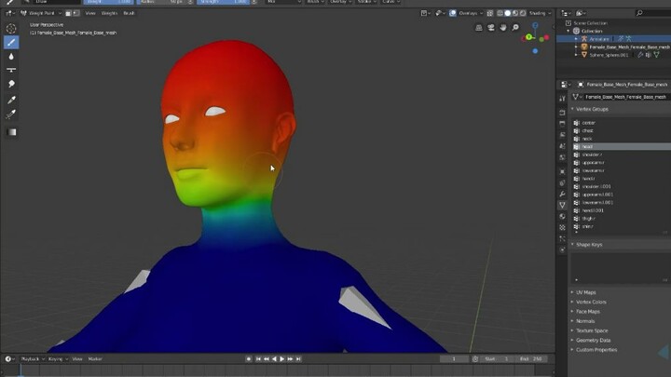The height and width of the screenshot is (377, 671).
Task: Click the Weight slider in tool settings
Action: point(108,2)
